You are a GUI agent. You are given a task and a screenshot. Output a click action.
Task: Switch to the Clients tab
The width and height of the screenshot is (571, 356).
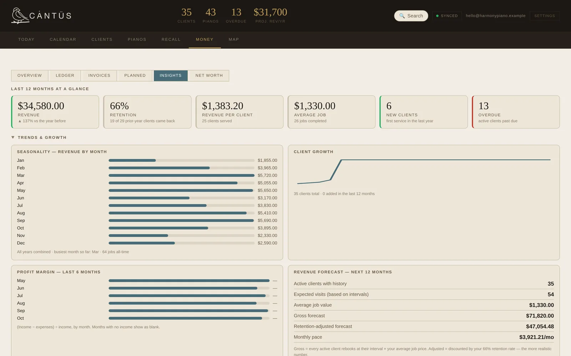(102, 40)
